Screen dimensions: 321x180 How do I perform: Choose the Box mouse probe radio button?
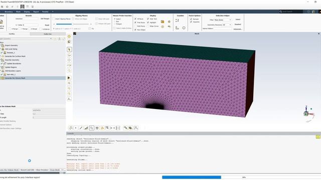115,21
